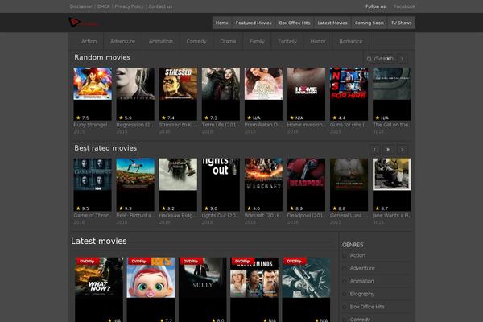
Task: Open TV Shows tab
Action: coord(402,23)
